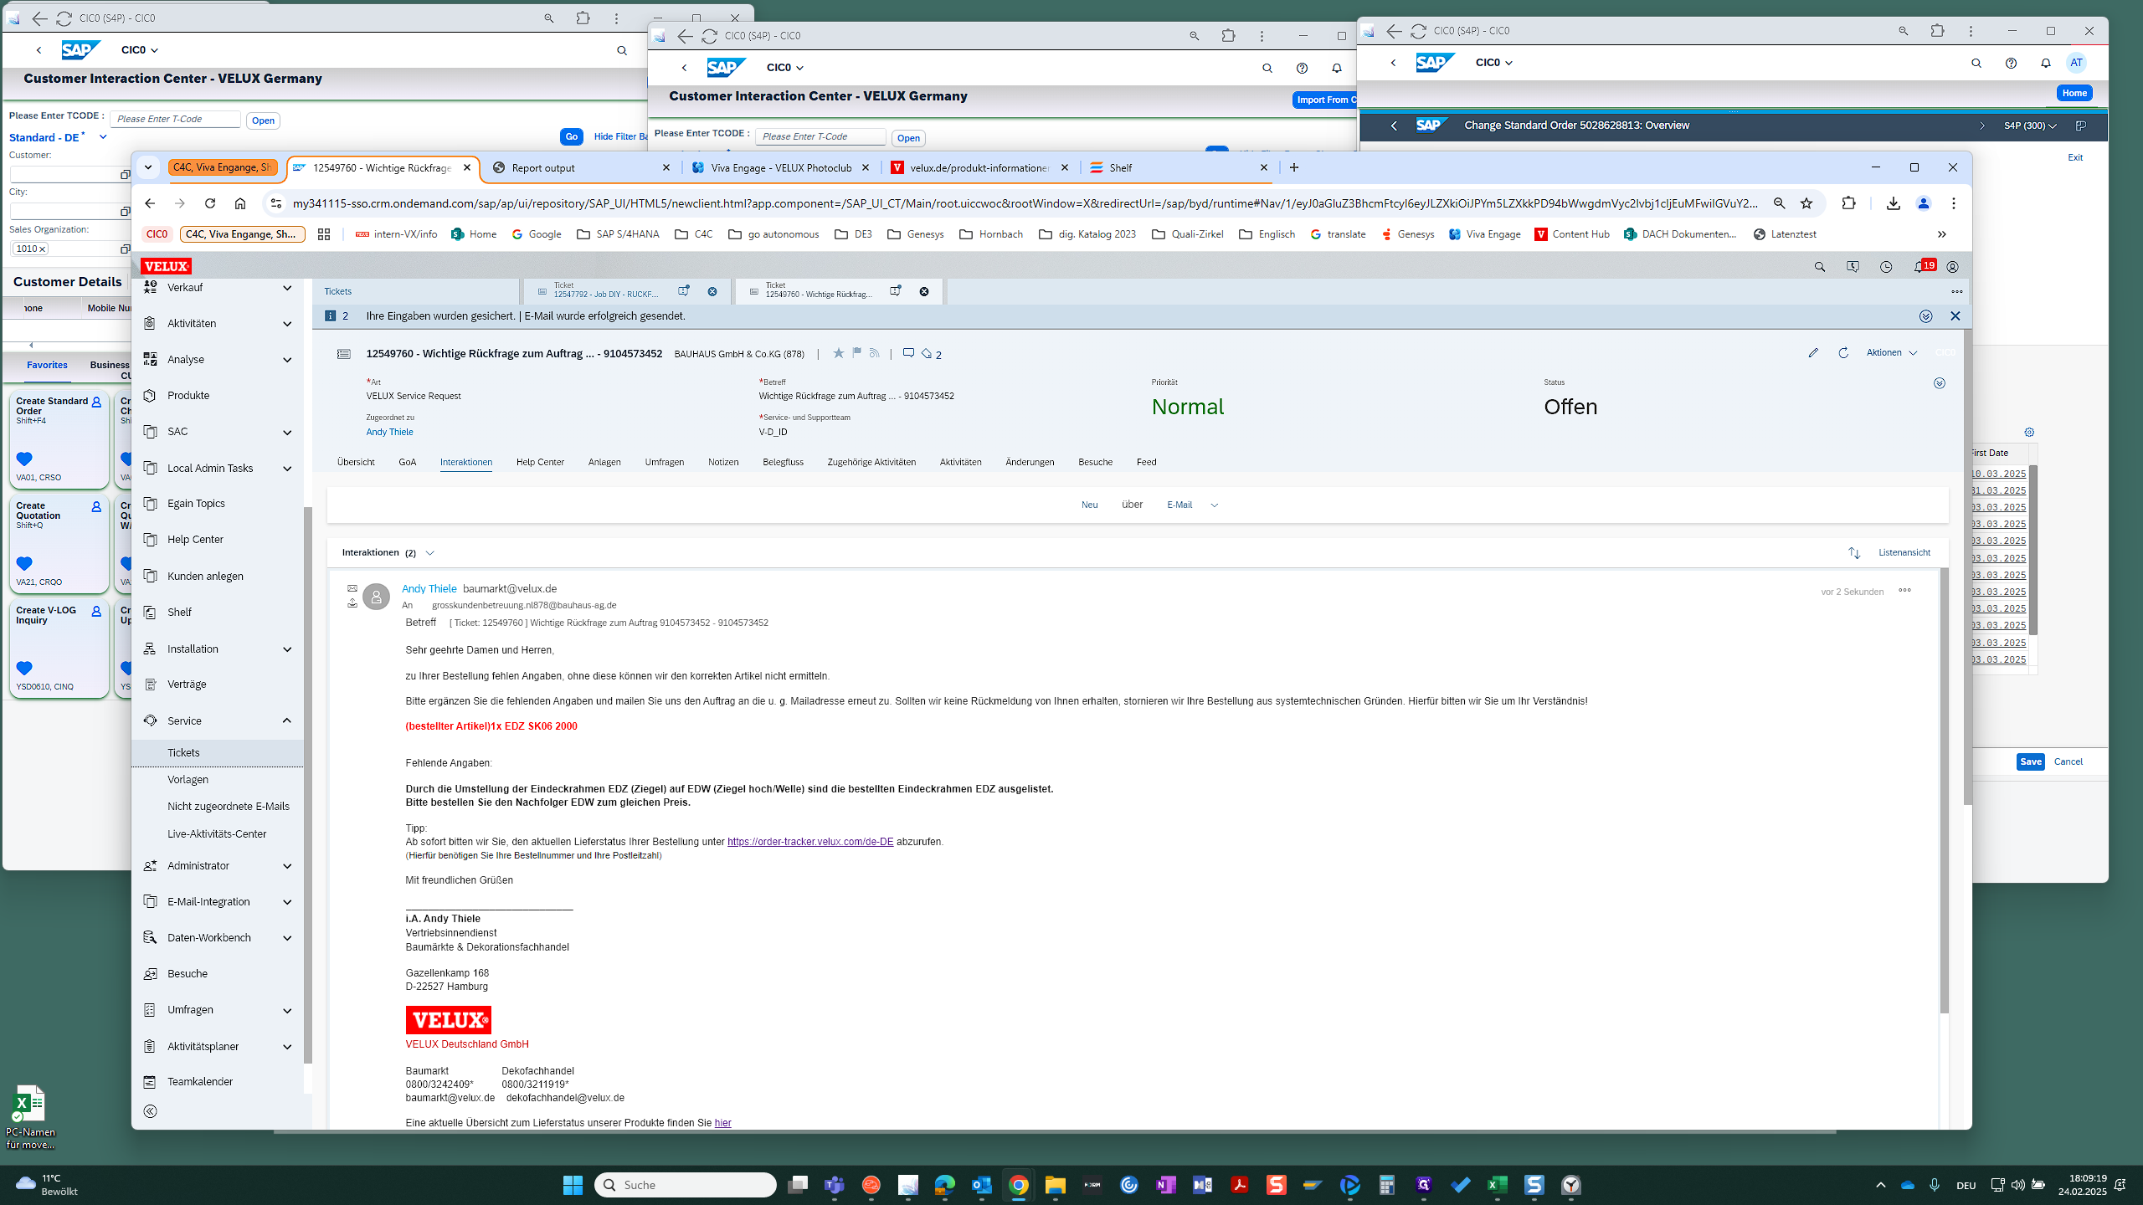The image size is (2143, 1205).
Task: Open C4C search magnifier in VELUX header
Action: (x=1819, y=267)
